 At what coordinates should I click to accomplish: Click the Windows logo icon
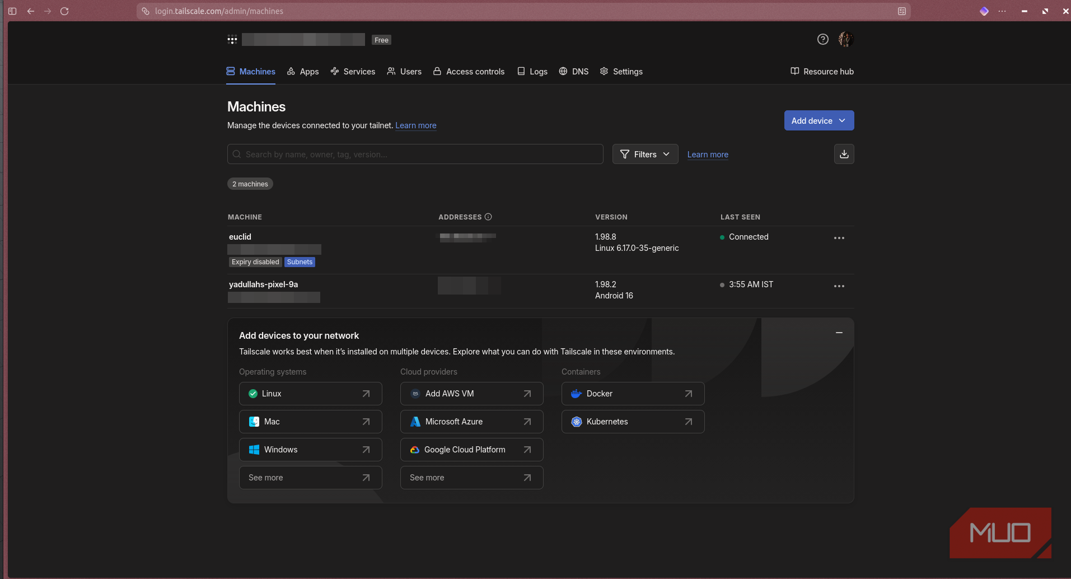(x=254, y=450)
